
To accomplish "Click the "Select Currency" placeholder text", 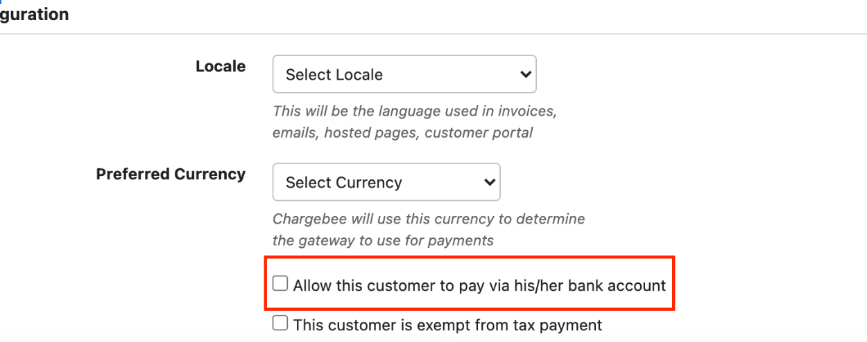I will coord(344,183).
